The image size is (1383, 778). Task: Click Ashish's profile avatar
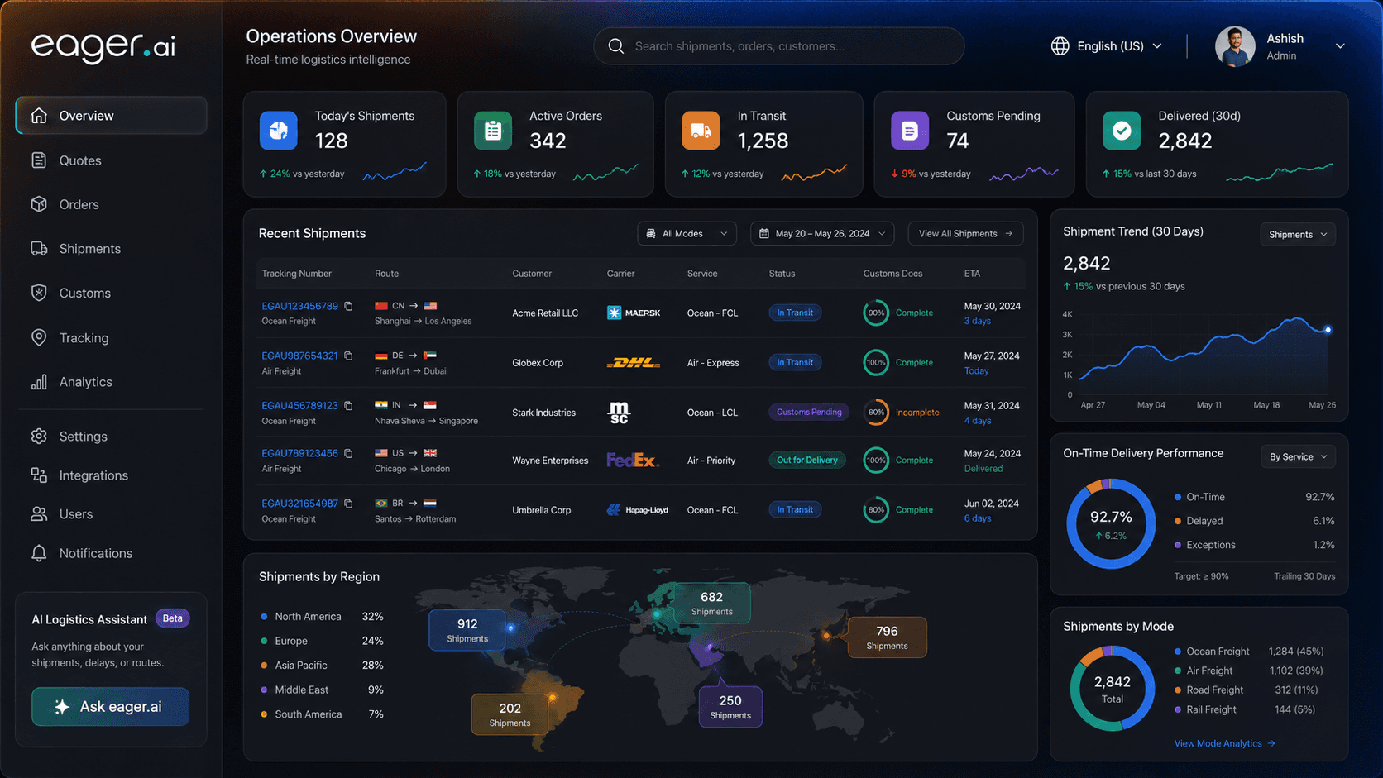point(1235,46)
